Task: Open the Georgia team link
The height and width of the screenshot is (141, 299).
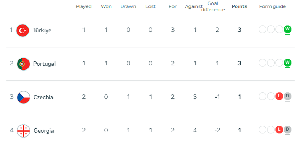Action: (x=43, y=131)
